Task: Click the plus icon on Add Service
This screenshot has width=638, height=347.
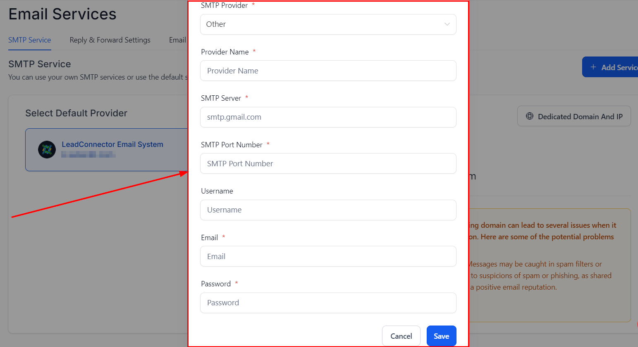Action: (593, 67)
